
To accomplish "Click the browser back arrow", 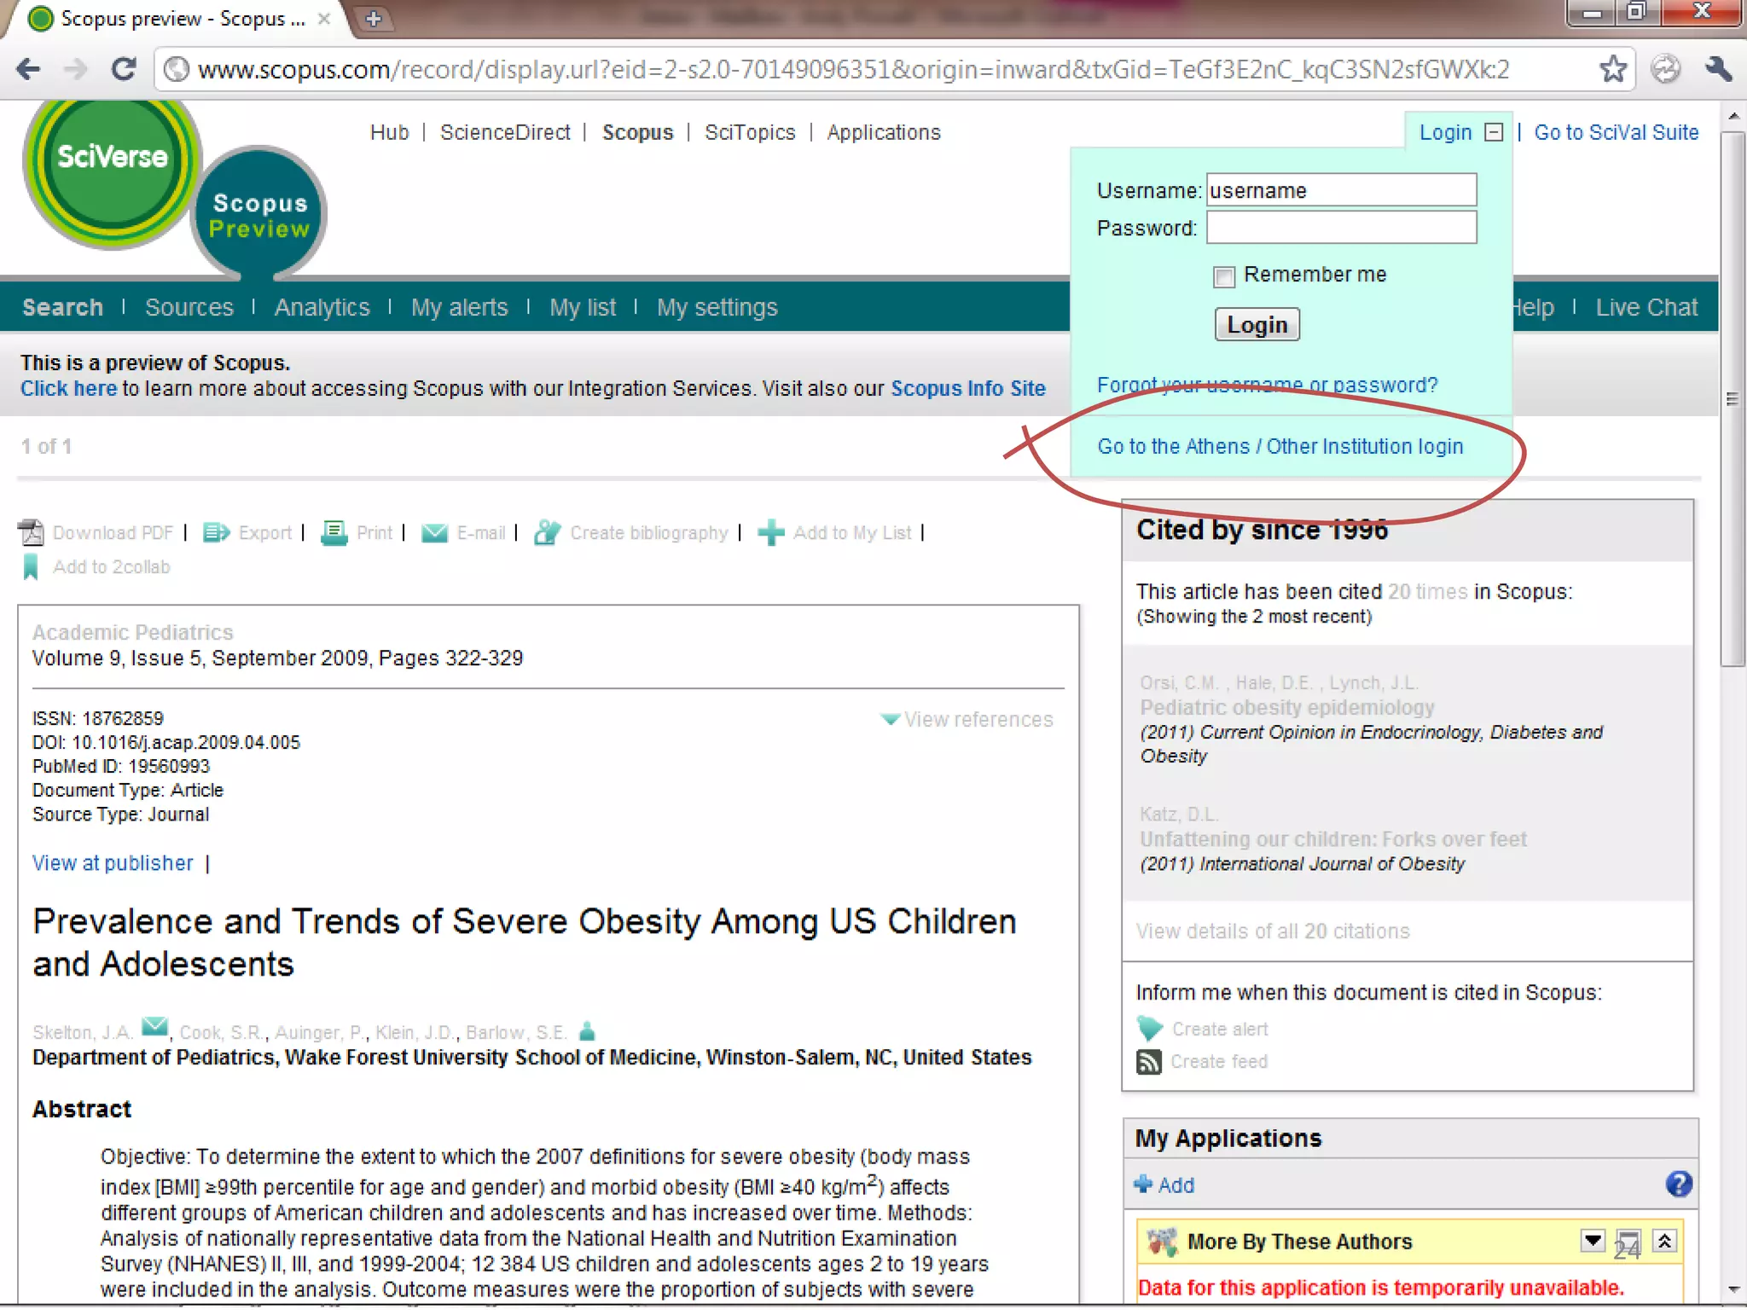I will pos(28,69).
